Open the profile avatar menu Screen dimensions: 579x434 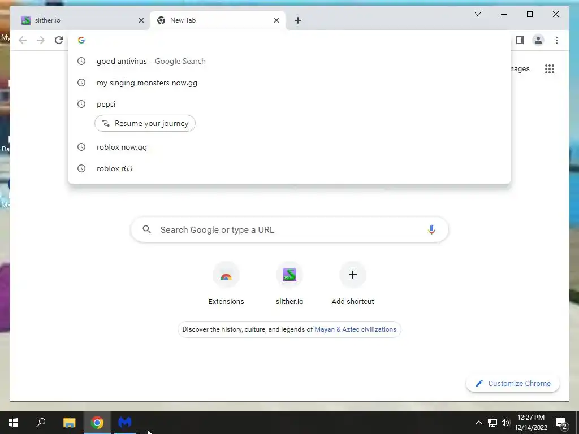(538, 40)
